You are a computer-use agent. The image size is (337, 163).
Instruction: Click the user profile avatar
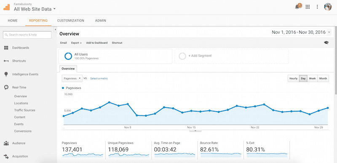328,7
